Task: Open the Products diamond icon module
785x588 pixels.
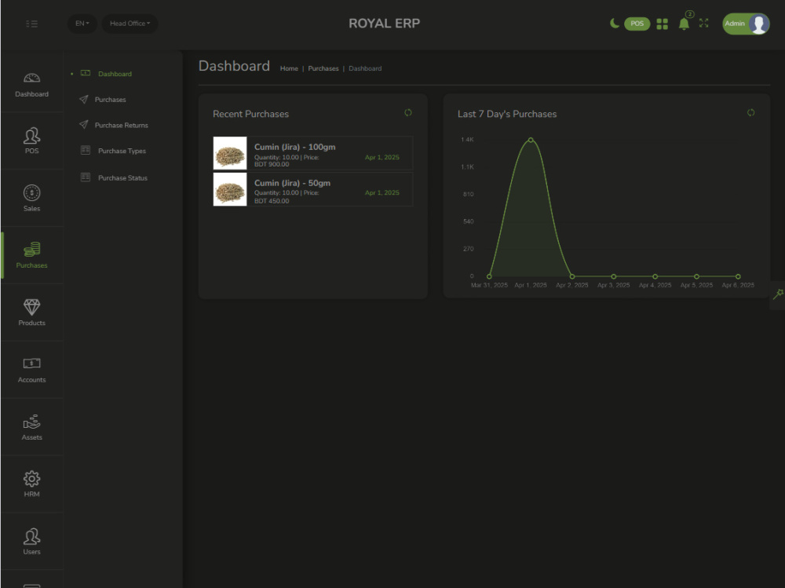Action: tap(31, 312)
